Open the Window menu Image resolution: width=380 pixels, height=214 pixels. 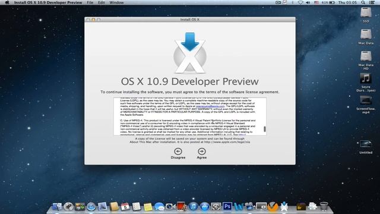116,2
